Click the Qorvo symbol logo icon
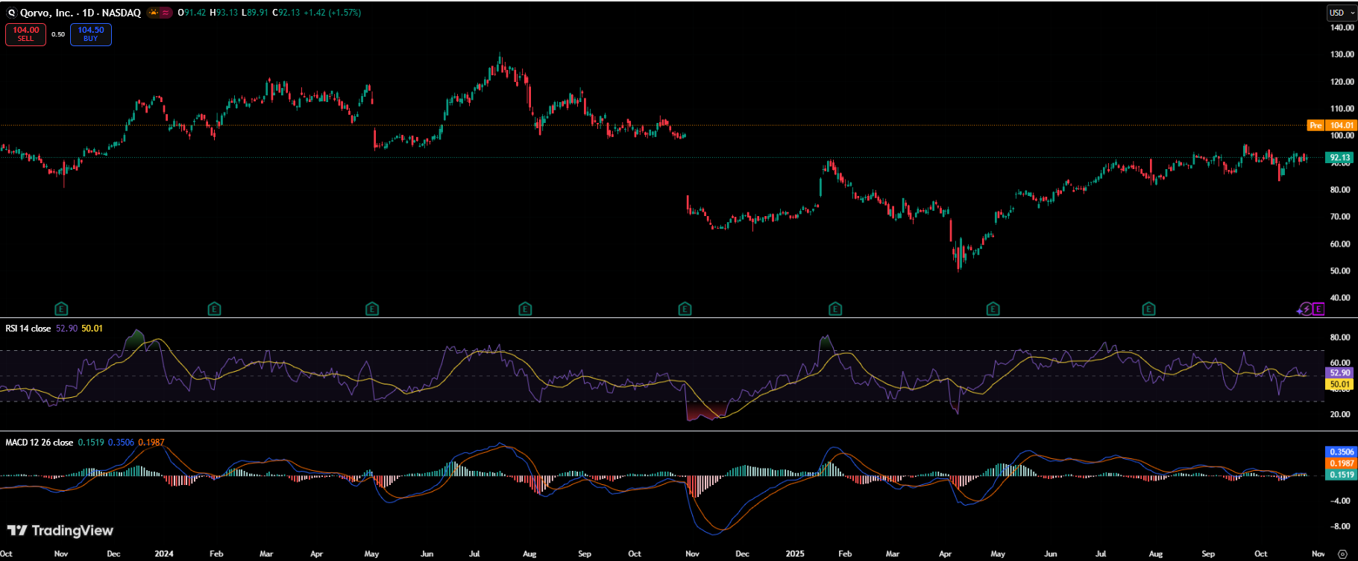 coord(11,13)
